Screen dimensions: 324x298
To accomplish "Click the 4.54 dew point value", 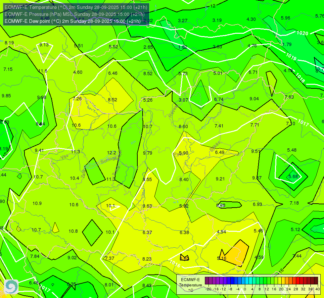I will 221,232.
